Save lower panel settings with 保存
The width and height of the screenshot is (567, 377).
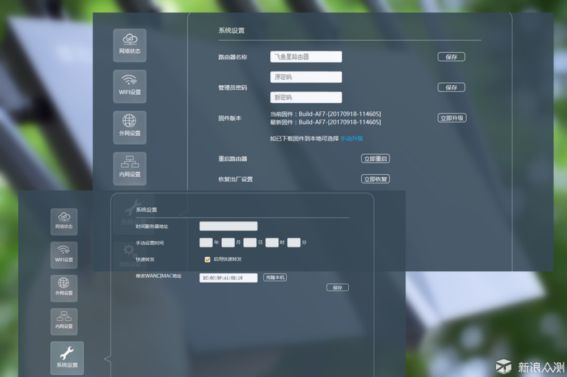coord(337,287)
